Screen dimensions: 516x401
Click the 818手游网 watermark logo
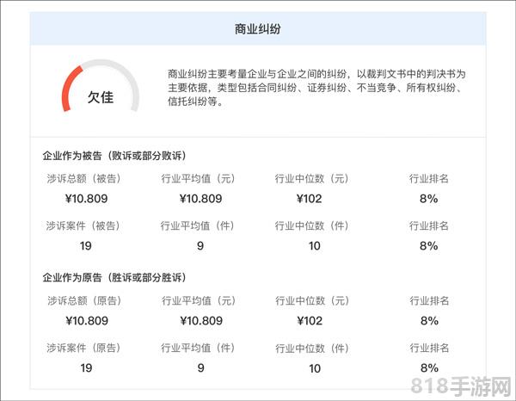pos(461,386)
